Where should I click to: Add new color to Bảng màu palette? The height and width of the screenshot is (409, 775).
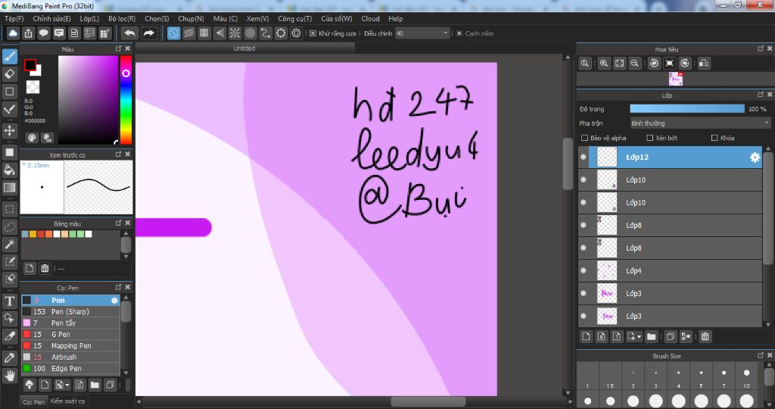[x=30, y=268]
